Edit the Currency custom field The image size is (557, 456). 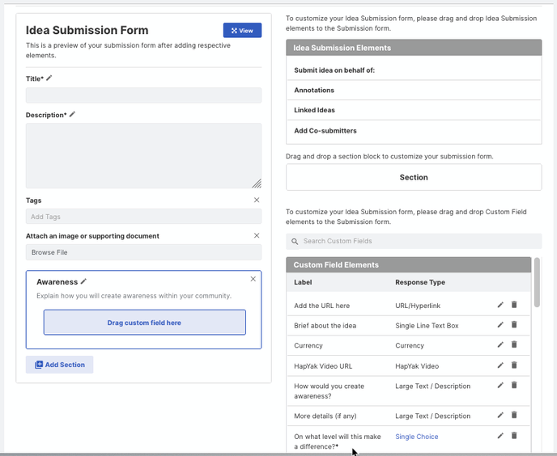point(500,344)
